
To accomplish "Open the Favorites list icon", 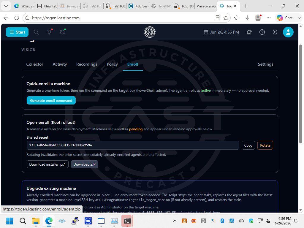I will click(237, 18).
